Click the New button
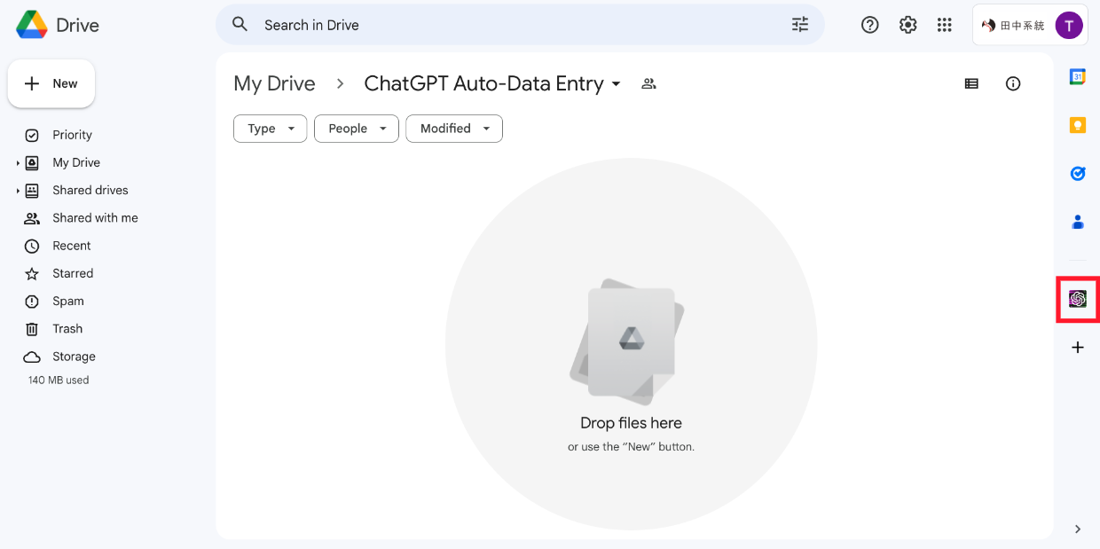The height and width of the screenshot is (549, 1100). tap(51, 83)
